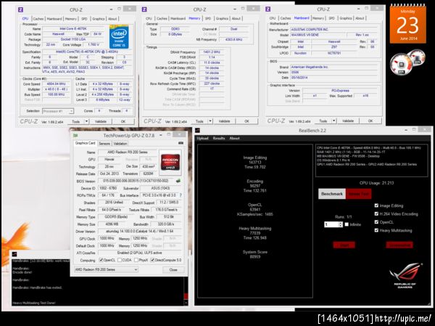Click Tools button in CPU-Z Motherboard window
Screen dimensions: 435x326
(323, 121)
